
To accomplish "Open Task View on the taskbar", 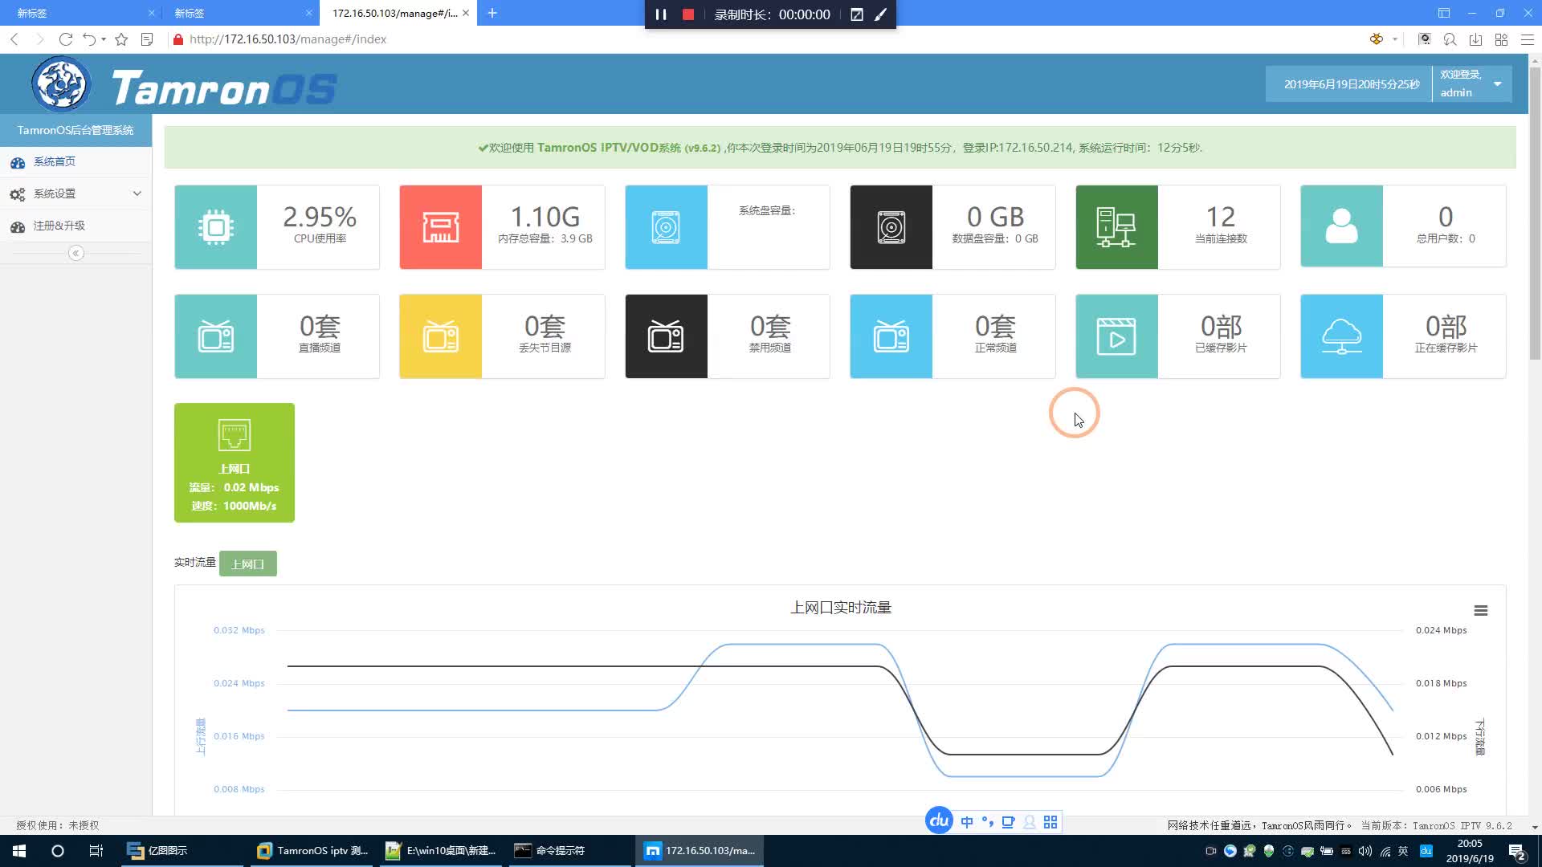I will (96, 851).
